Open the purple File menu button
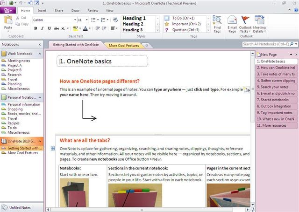Viewport: 299px width, 212px height. (8, 10)
